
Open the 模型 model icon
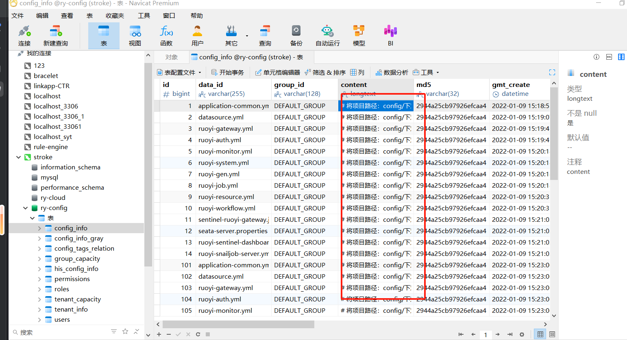359,36
